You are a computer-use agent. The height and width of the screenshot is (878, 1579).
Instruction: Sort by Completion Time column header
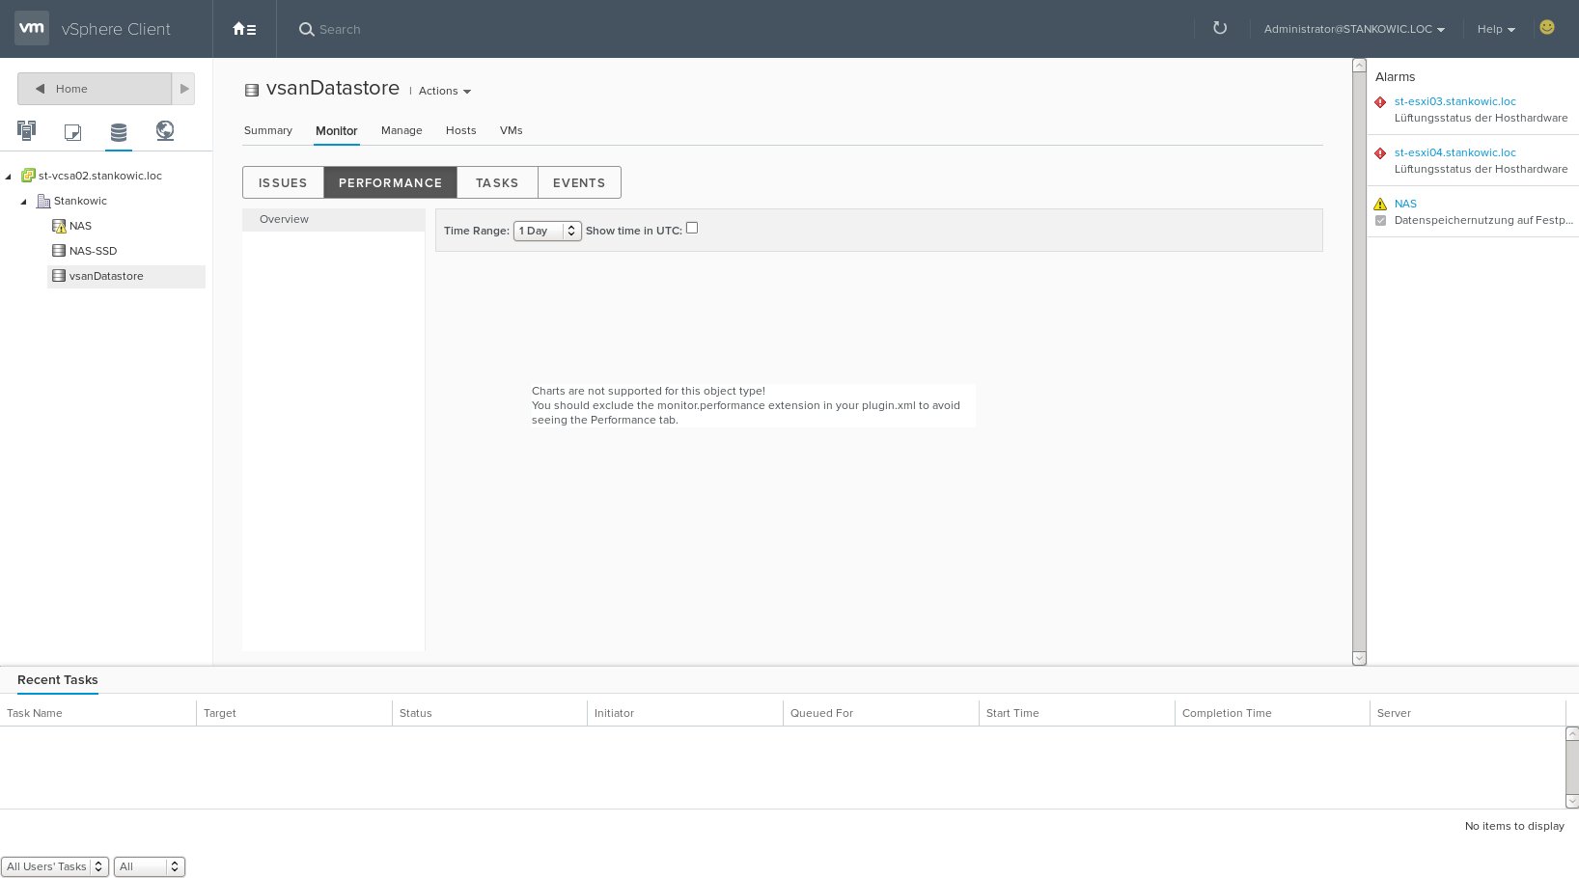[x=1272, y=713]
